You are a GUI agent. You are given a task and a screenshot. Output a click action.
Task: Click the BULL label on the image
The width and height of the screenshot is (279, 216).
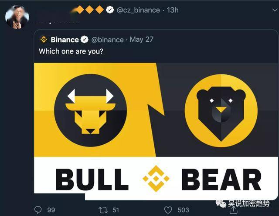click(92, 179)
